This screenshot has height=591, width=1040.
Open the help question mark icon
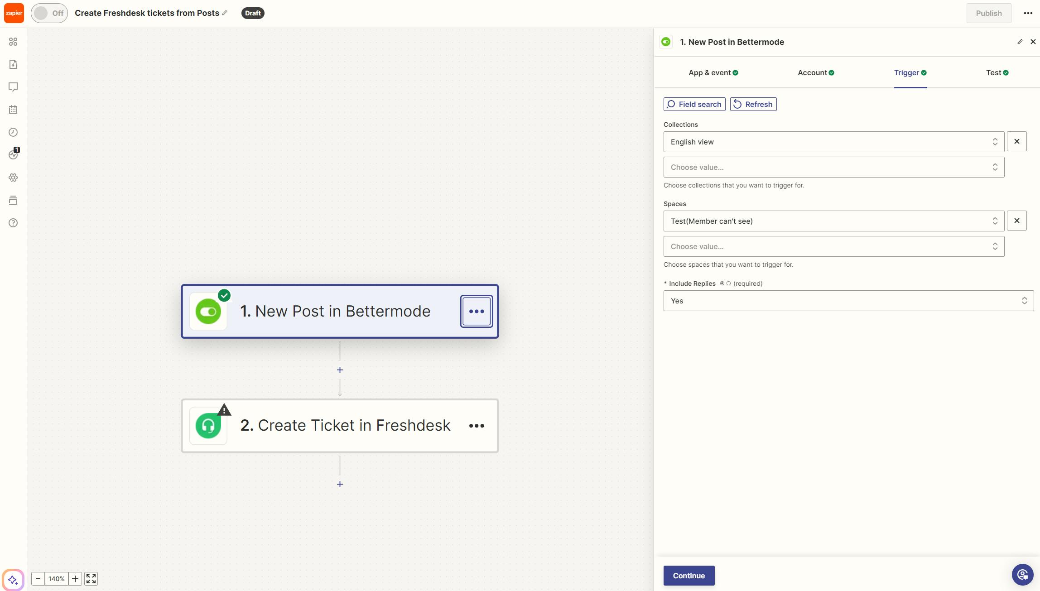pyautogui.click(x=13, y=223)
